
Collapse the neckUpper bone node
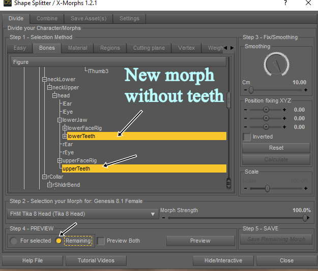[x=49, y=88]
